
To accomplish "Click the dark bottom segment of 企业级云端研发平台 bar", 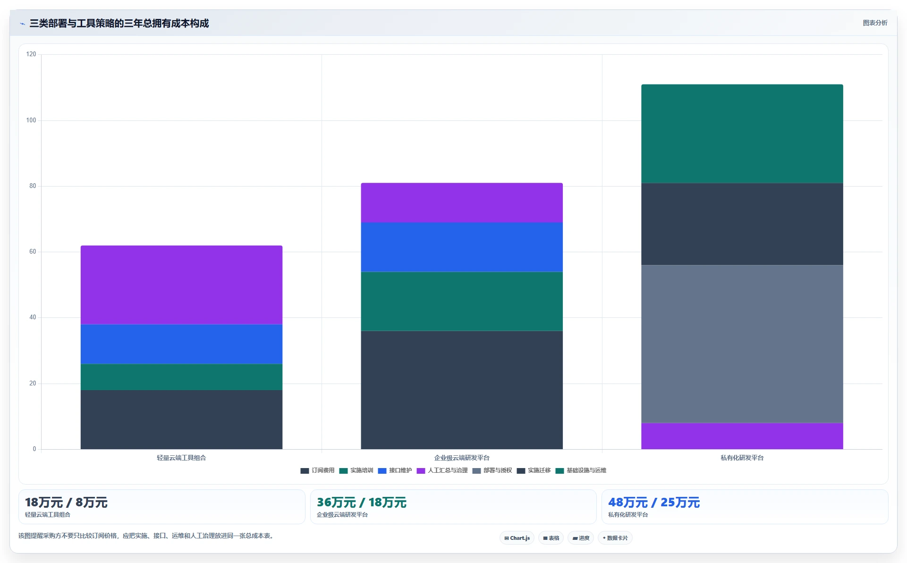I will [x=462, y=390].
